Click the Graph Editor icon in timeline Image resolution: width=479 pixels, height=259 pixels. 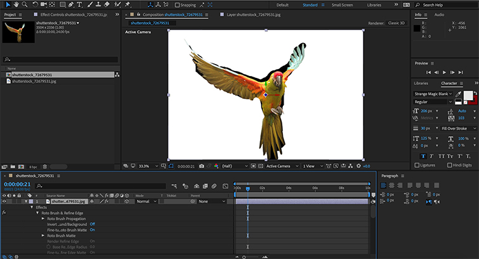[225, 186]
